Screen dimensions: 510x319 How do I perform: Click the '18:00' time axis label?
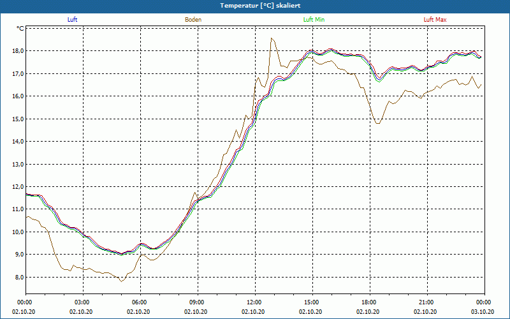[x=370, y=302]
